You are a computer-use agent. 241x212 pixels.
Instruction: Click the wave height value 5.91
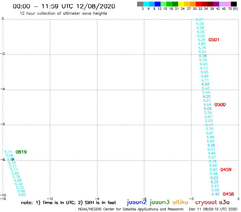point(202,52)
